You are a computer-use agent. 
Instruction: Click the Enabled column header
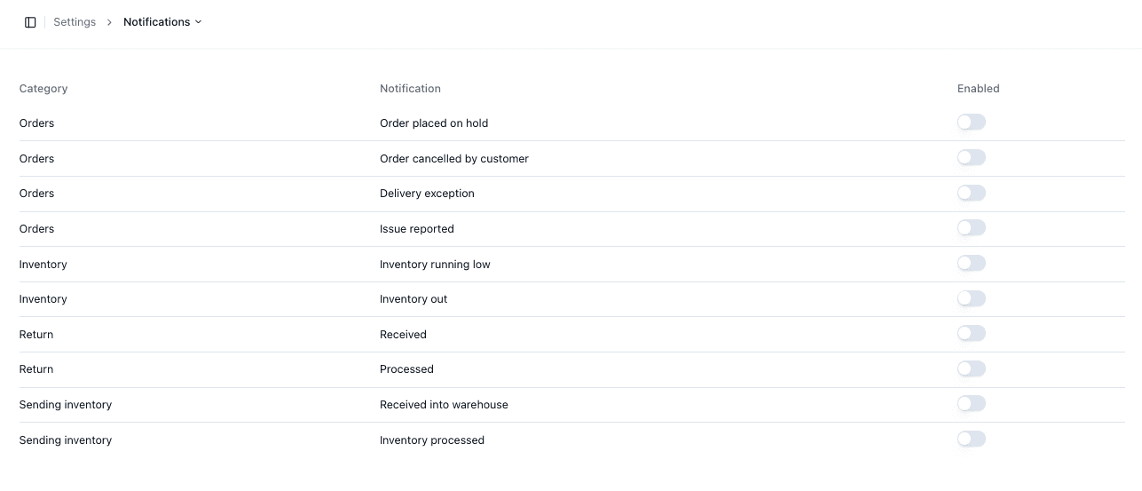(x=978, y=89)
